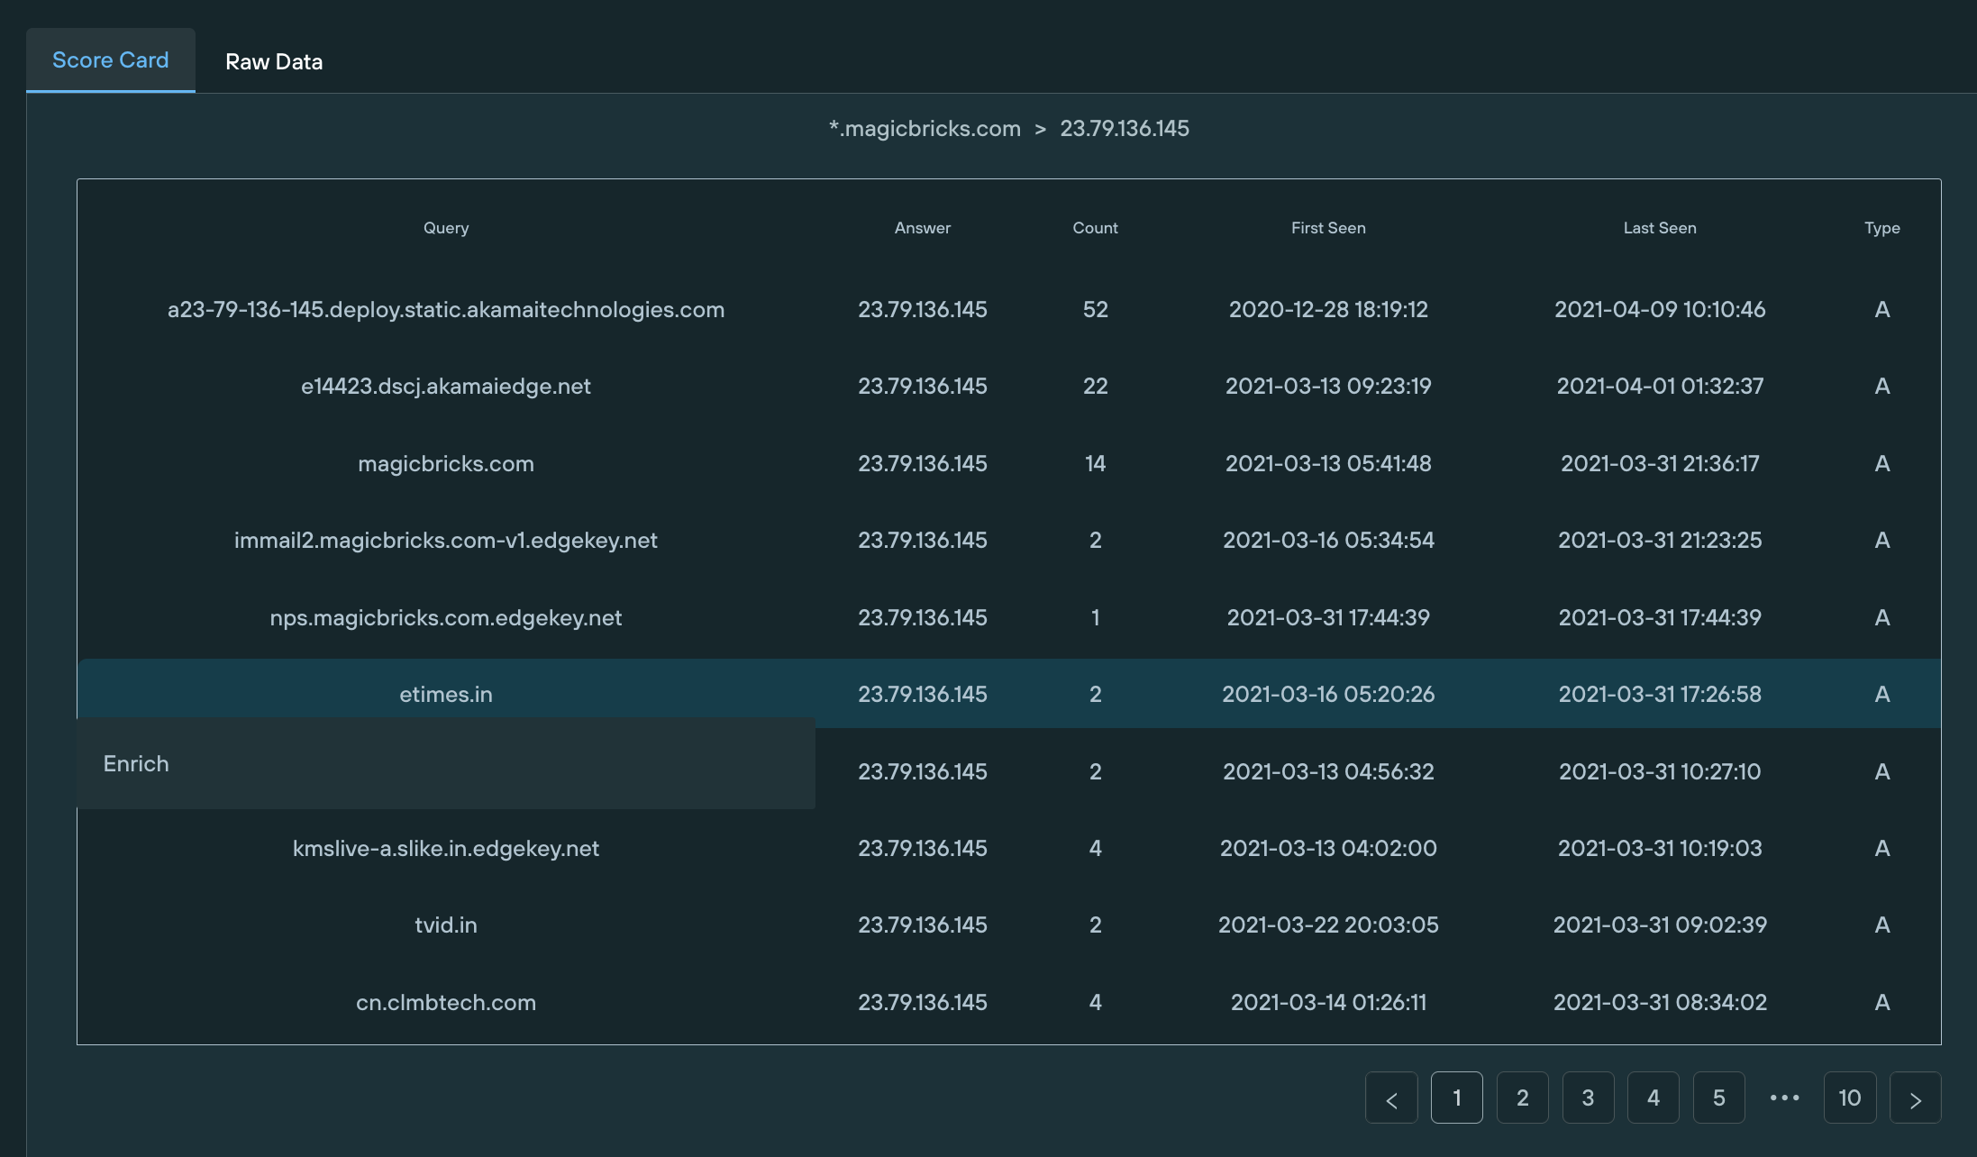Select the e14423.dscj.akamaiedge.net query
This screenshot has width=1977, height=1157.
(446, 387)
